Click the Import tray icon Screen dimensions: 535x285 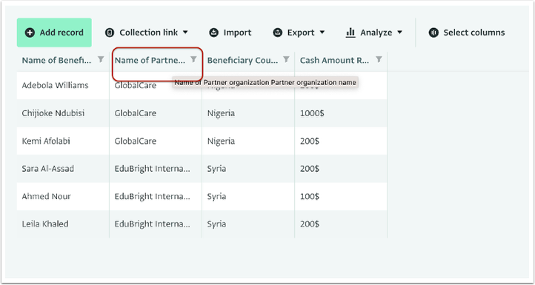point(214,33)
